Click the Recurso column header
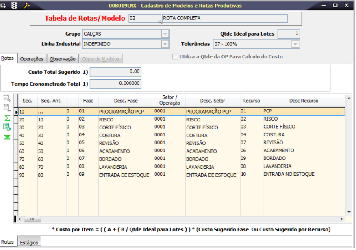The width and height of the screenshot is (356, 250). [x=251, y=101]
